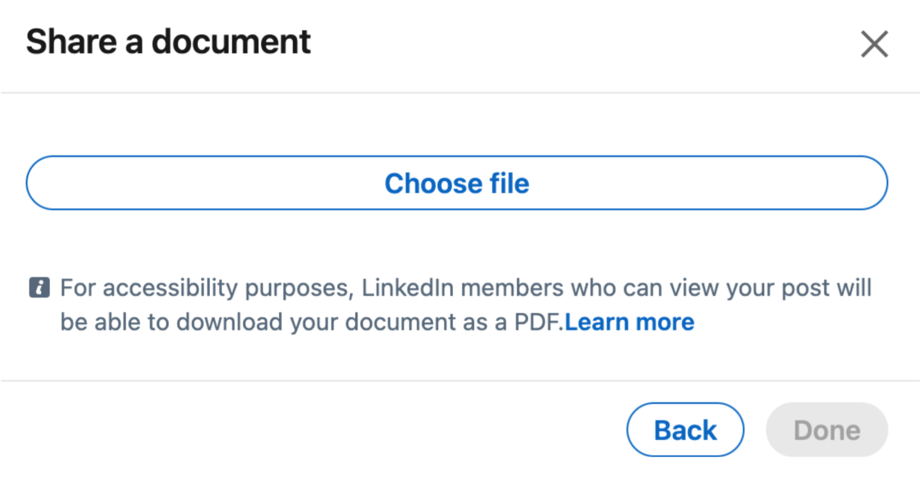
Task: Hit Done to confirm document sharing
Action: click(827, 430)
